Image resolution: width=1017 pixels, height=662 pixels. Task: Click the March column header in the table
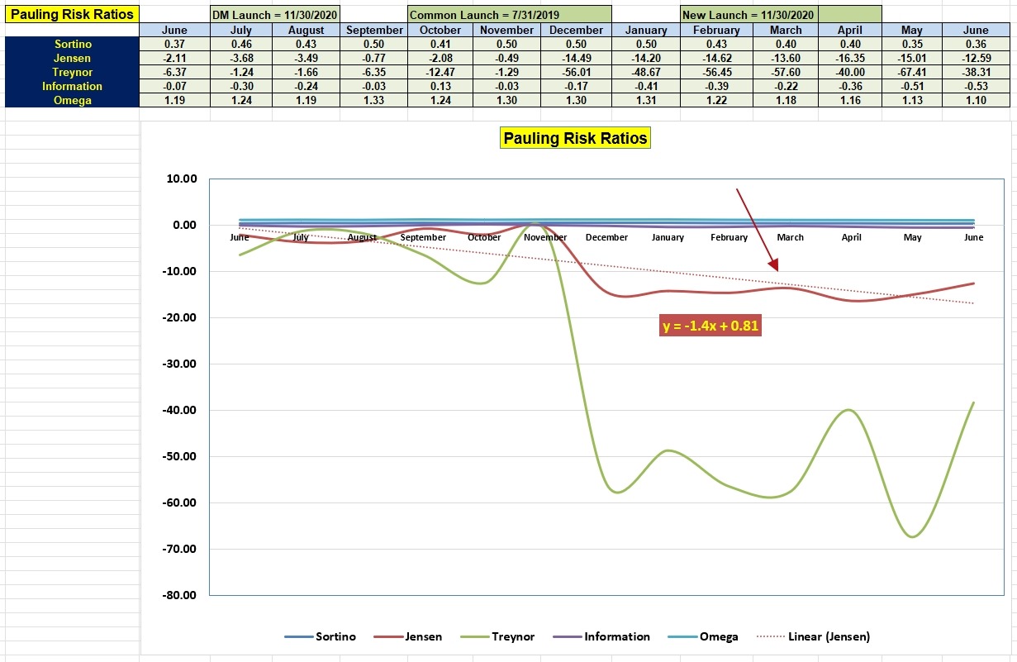(786, 30)
